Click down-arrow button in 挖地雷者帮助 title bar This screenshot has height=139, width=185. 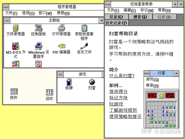pos(175,4)
